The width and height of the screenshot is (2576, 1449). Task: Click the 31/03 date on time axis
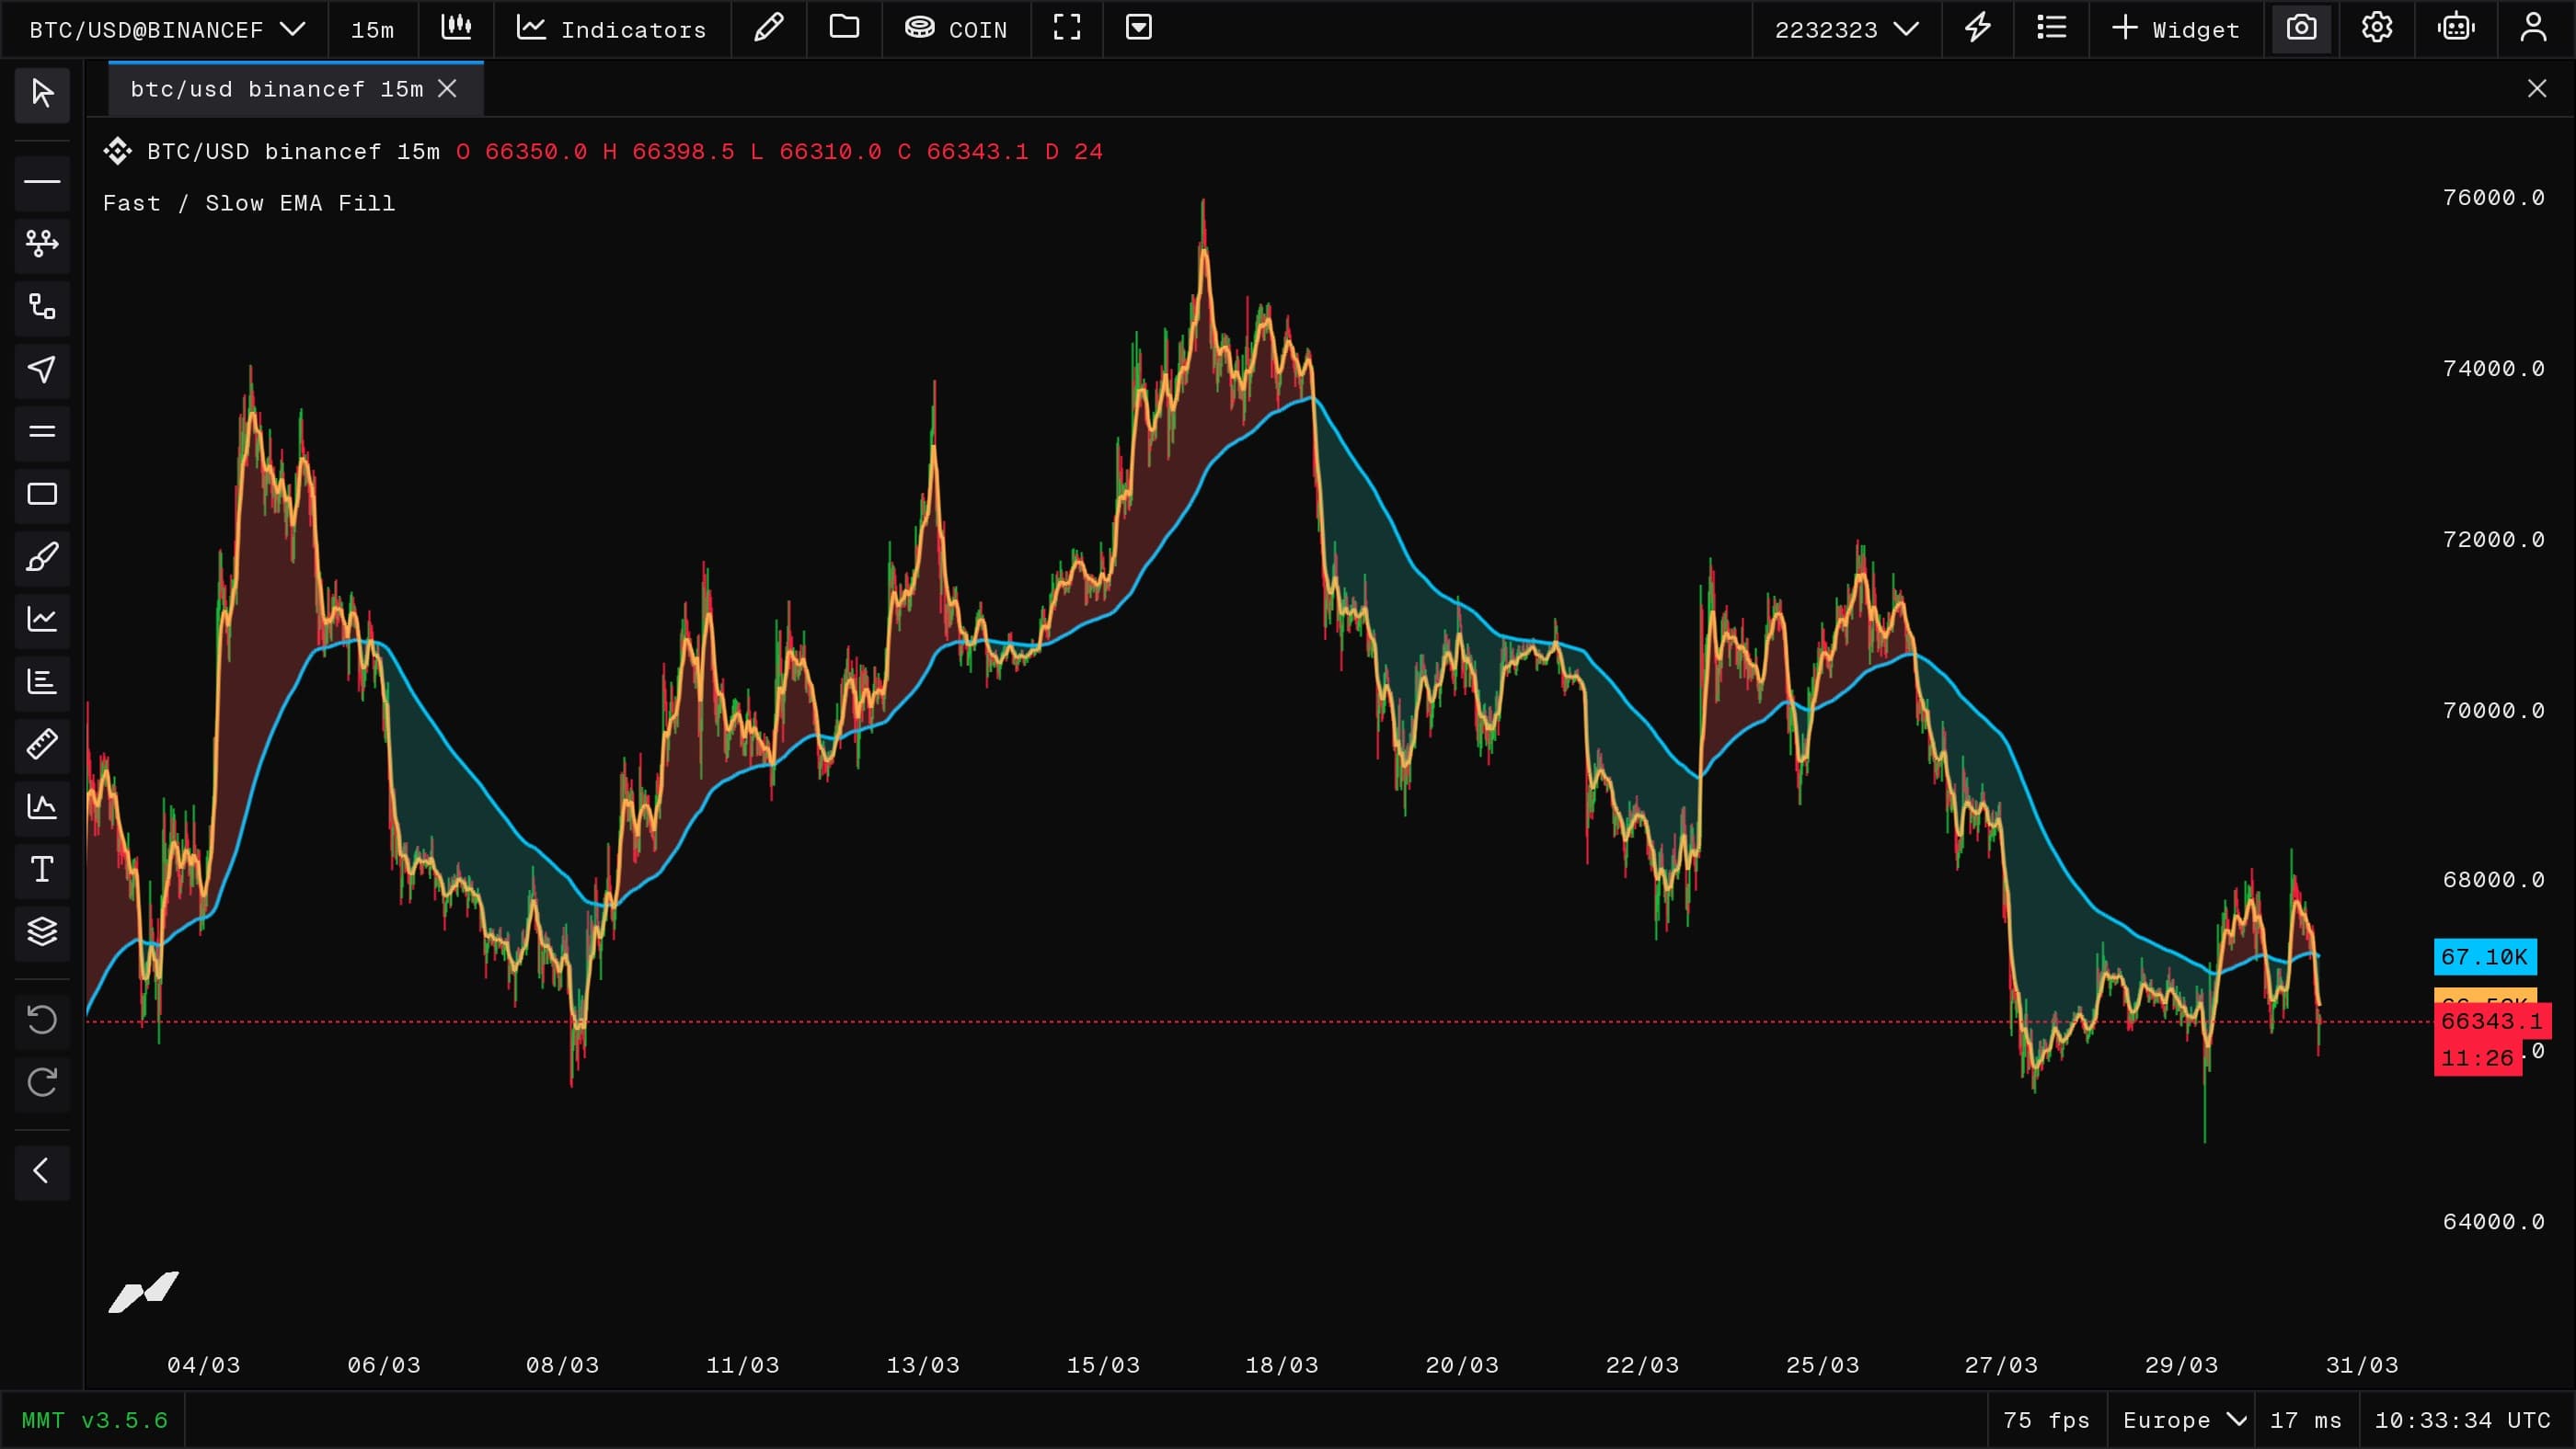click(2362, 1365)
